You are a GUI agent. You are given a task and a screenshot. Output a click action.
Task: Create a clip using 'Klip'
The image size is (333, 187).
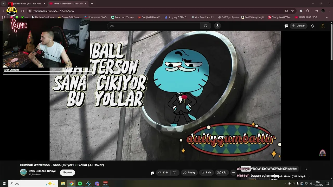tap(222, 172)
